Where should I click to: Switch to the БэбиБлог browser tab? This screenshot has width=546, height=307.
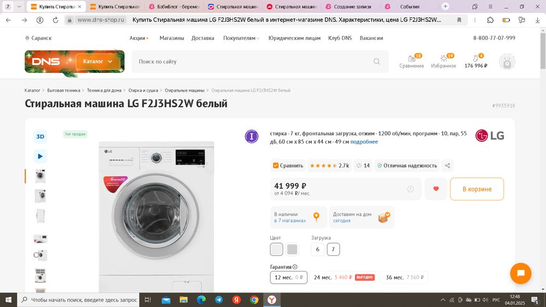pos(174,7)
